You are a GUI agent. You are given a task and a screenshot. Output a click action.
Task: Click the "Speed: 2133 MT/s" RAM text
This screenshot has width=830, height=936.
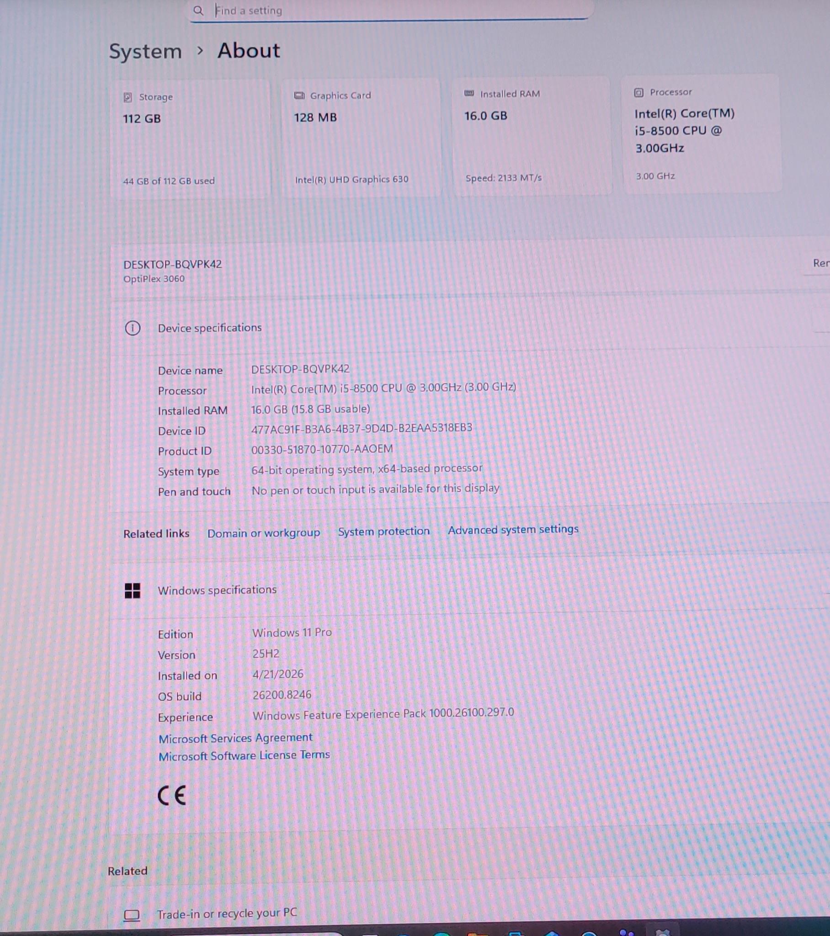503,178
